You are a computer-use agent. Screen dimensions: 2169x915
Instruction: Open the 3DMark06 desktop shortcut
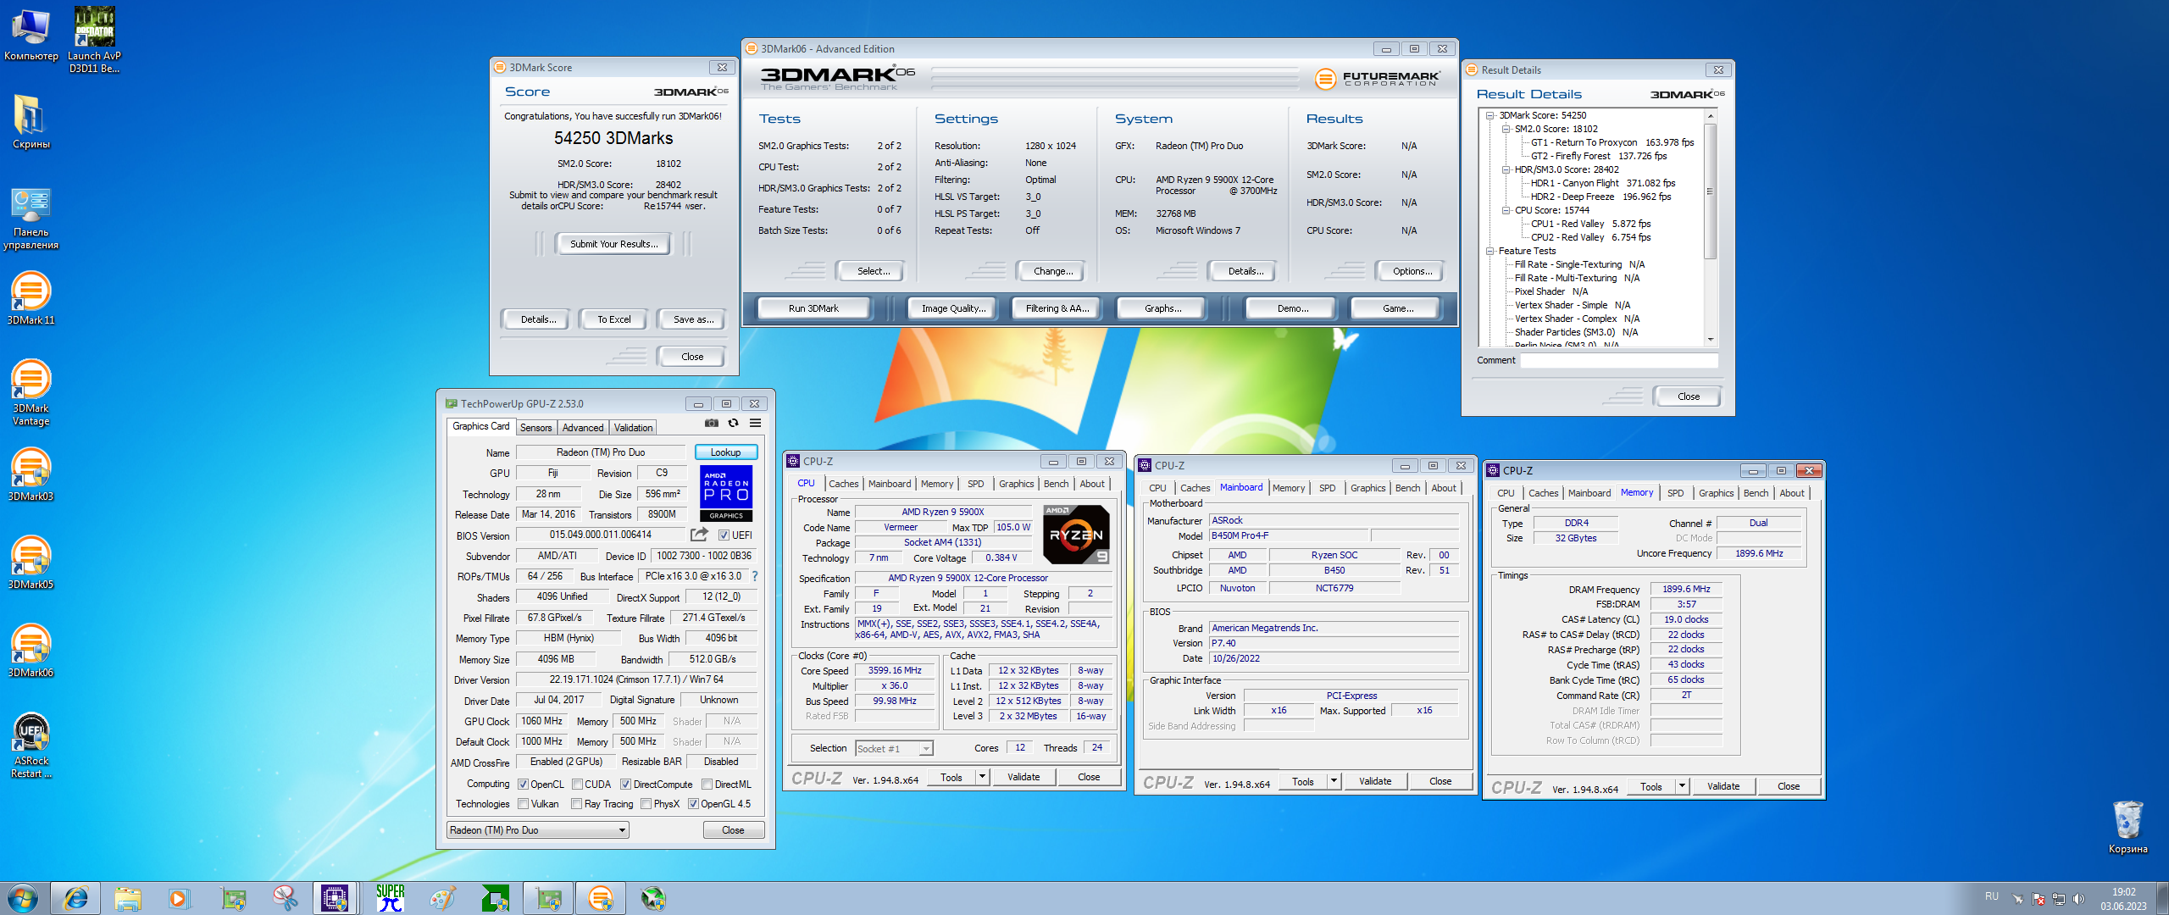click(x=31, y=651)
